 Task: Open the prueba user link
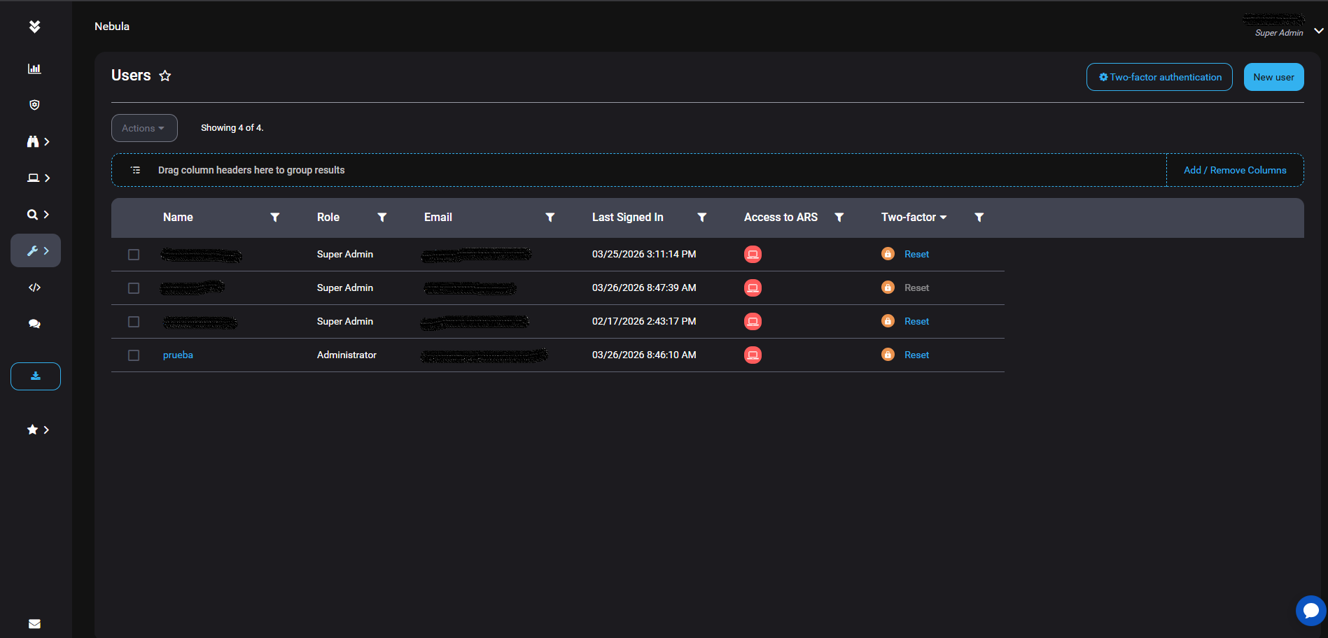[x=178, y=355]
